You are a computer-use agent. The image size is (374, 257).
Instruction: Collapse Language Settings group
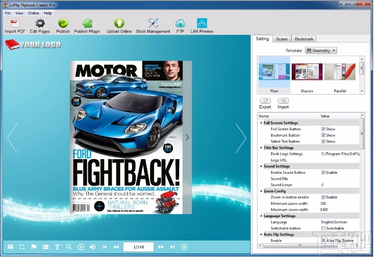[x=261, y=216]
